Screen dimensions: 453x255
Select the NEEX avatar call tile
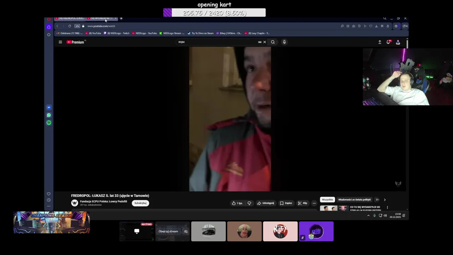coord(280,231)
